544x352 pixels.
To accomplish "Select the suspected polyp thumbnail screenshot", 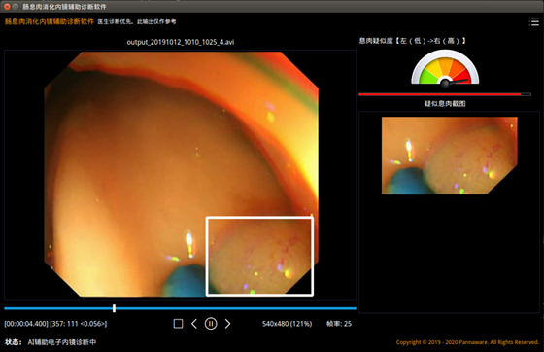I will coord(449,156).
